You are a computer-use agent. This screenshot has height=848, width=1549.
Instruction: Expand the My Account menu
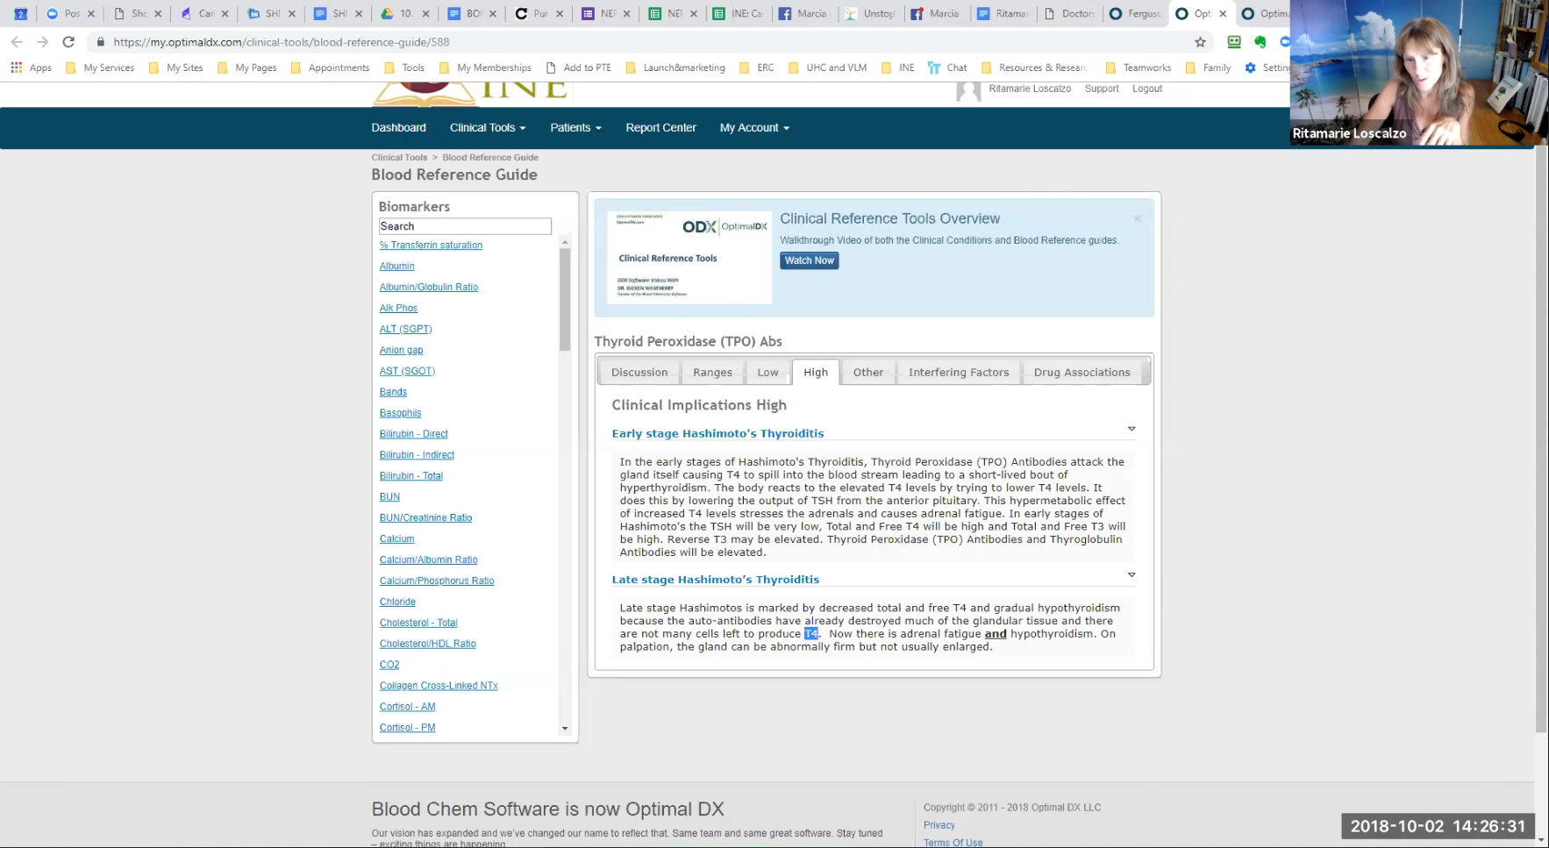coord(754,128)
